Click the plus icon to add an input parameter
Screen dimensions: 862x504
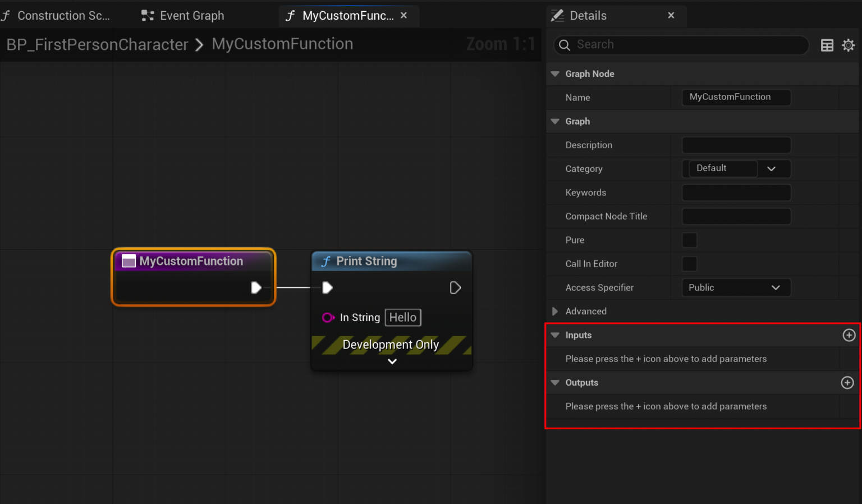[849, 335]
